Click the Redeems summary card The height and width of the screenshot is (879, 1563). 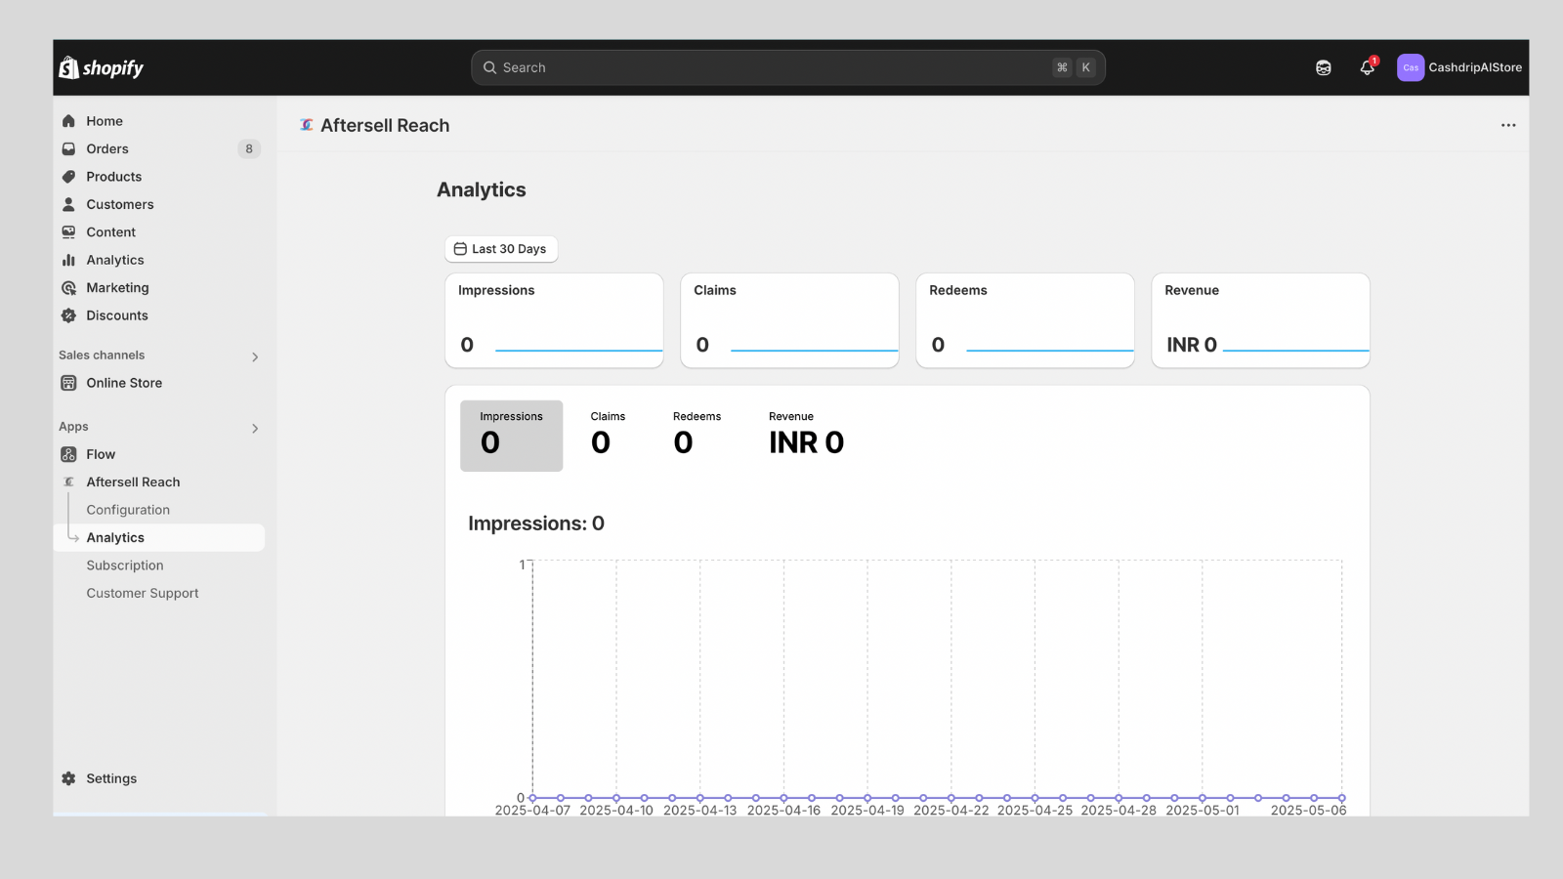1025,320
